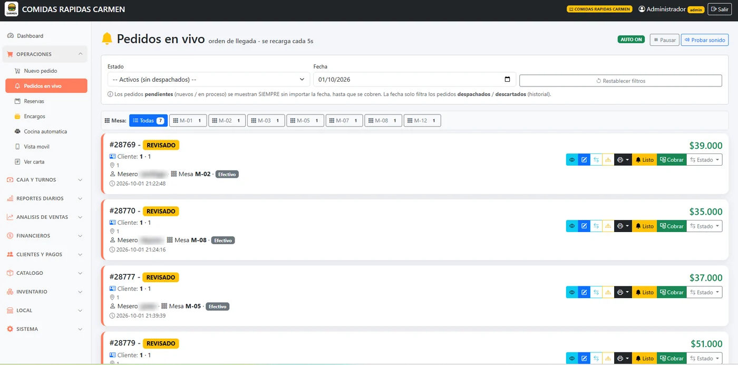Pause the live order auto-refresh
The width and height of the screenshot is (738, 365).
click(x=664, y=40)
